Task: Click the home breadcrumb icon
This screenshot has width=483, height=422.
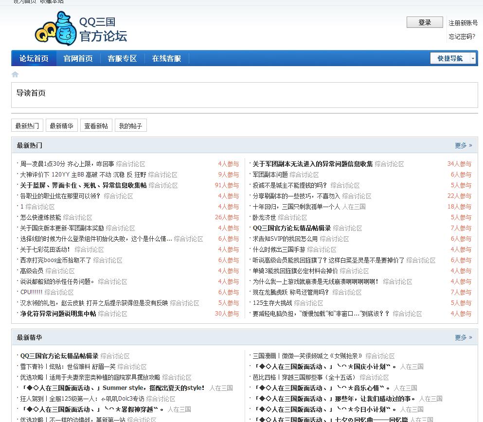Action: point(15,74)
